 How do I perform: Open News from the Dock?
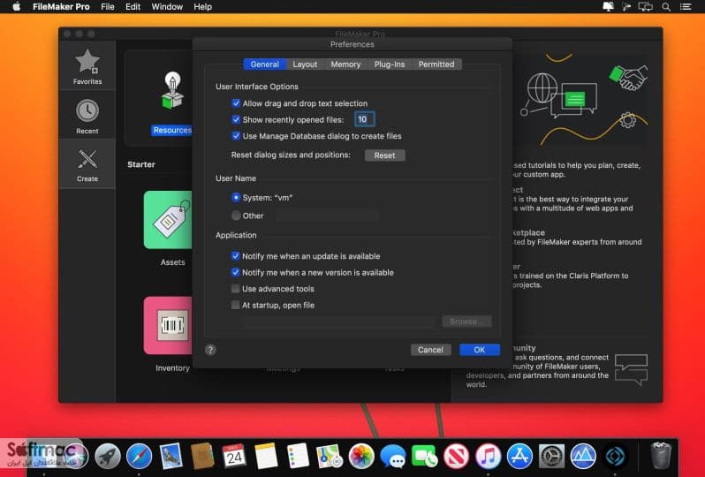[x=457, y=456]
